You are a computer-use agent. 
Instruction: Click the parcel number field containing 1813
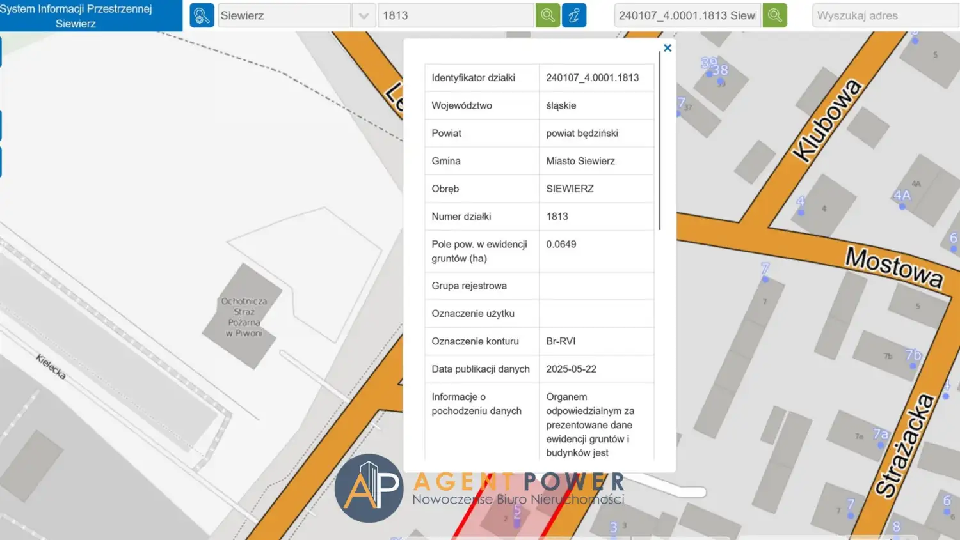click(456, 15)
